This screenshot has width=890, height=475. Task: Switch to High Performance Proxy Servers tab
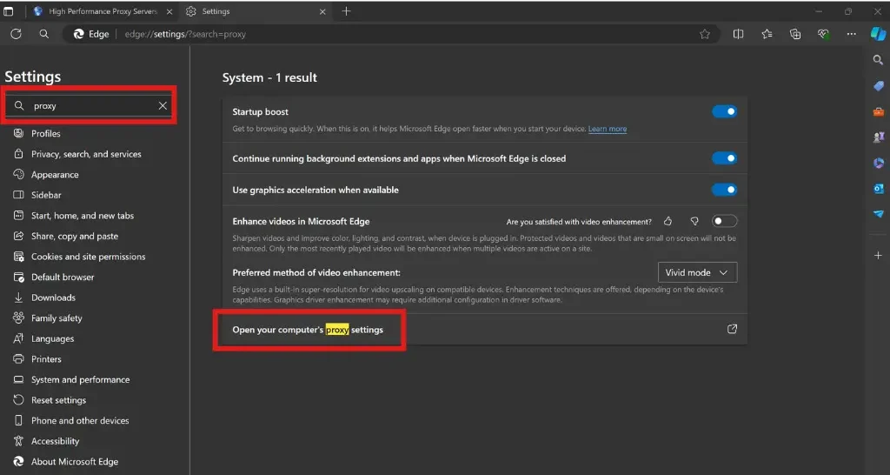pyautogui.click(x=103, y=11)
